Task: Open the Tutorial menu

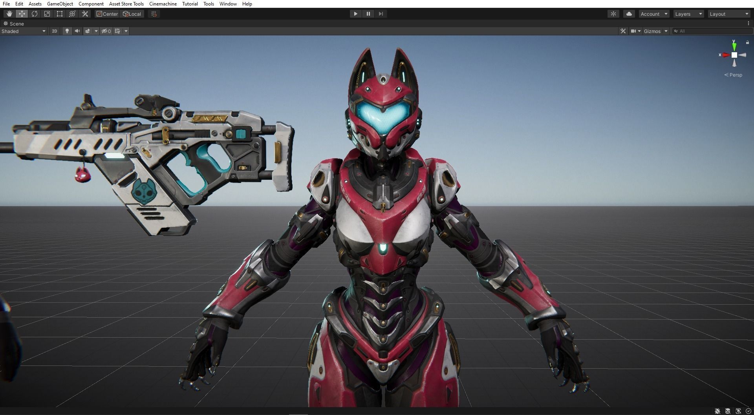Action: pyautogui.click(x=190, y=4)
